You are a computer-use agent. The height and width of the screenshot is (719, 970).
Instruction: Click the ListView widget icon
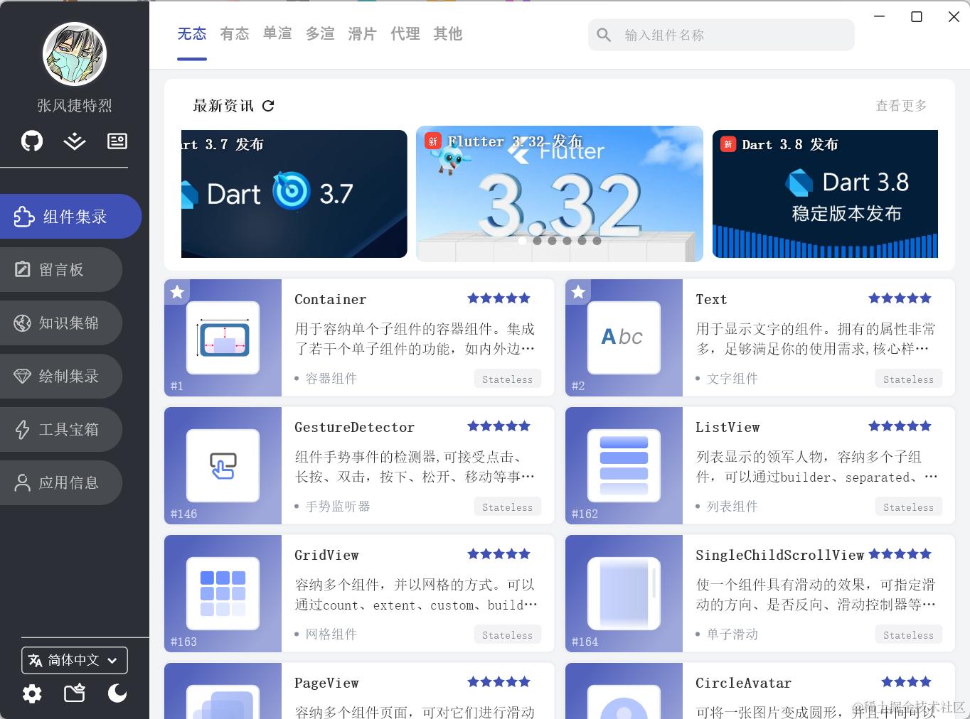tap(624, 465)
